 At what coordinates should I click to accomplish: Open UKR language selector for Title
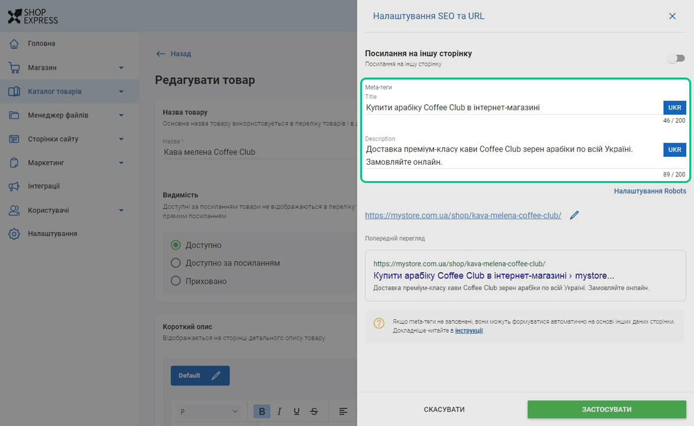(675, 107)
